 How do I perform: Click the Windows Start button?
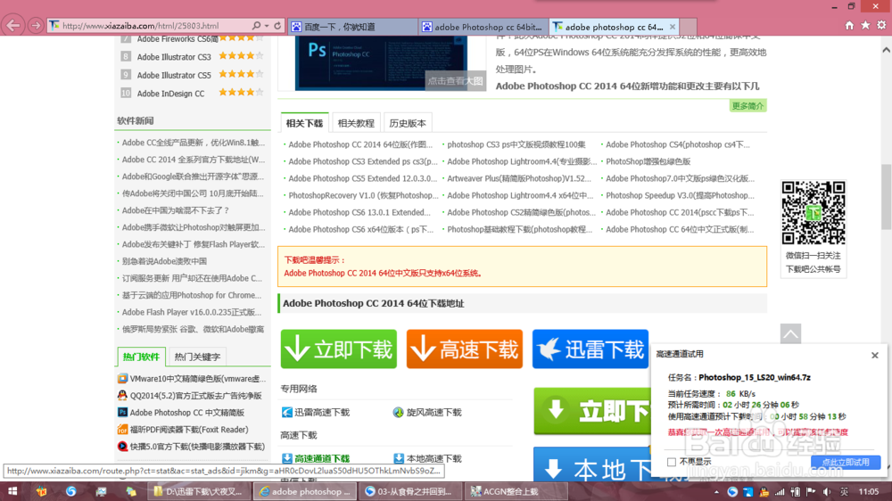tap(12, 491)
